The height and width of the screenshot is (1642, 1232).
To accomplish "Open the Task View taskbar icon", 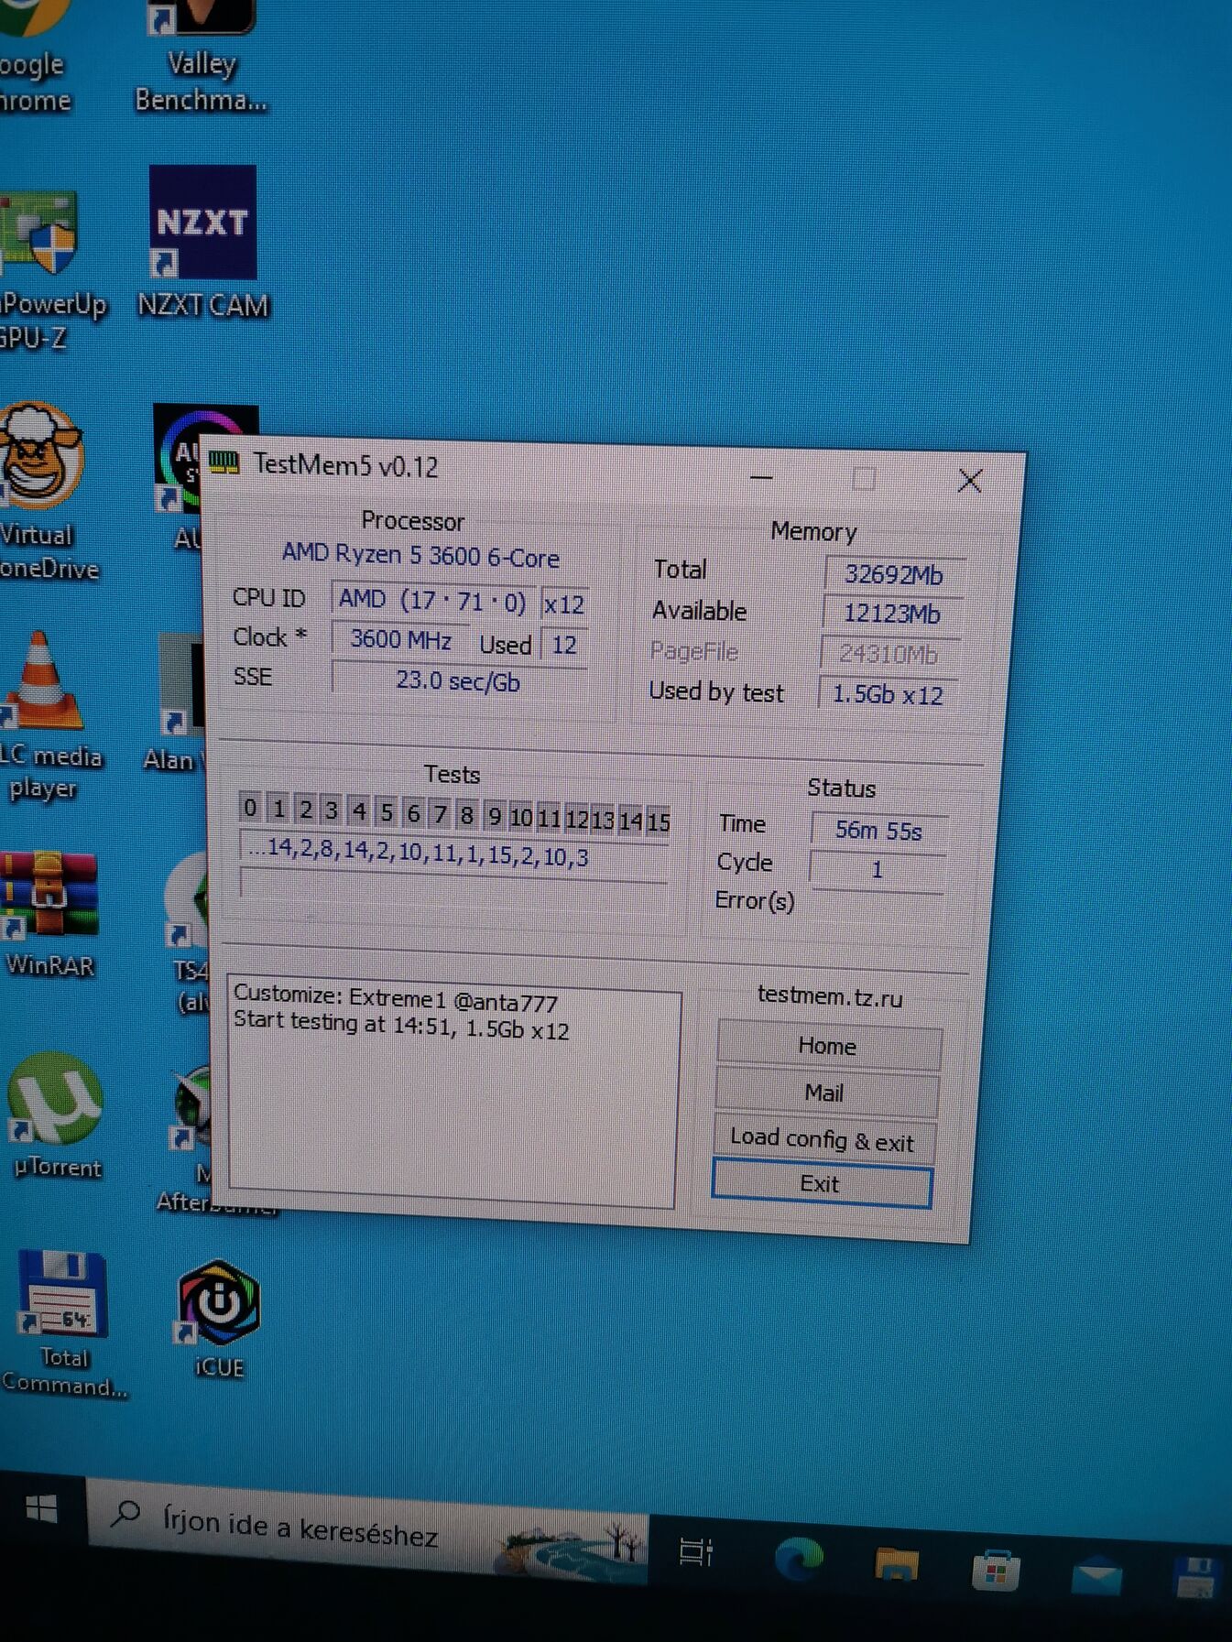I will tap(696, 1551).
